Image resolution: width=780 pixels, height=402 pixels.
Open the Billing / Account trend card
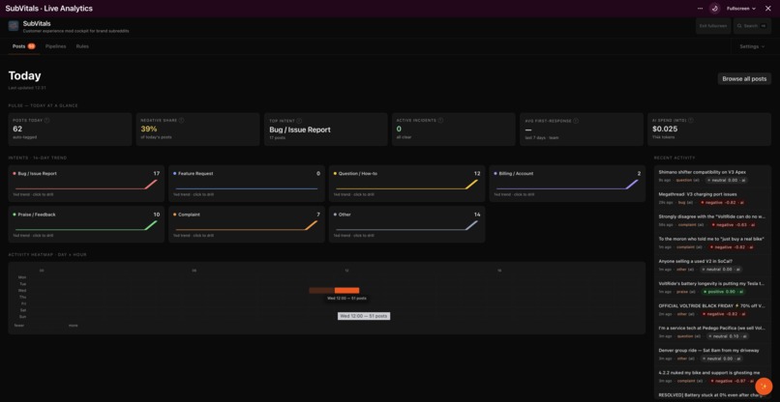[567, 184]
